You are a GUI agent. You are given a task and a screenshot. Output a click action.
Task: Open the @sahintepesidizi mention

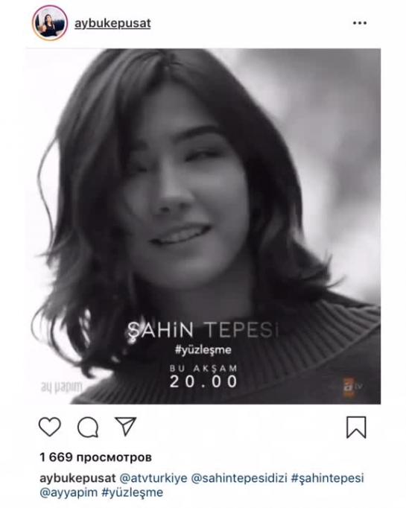pyautogui.click(x=239, y=478)
